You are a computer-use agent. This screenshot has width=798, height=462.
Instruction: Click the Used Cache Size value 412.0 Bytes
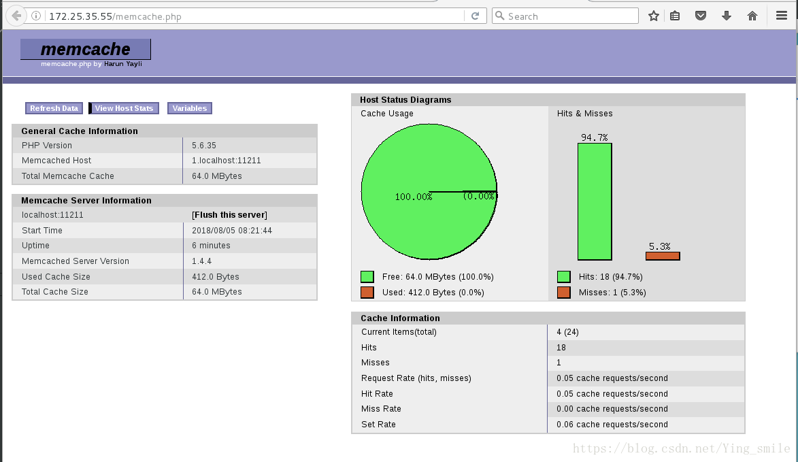pyautogui.click(x=216, y=277)
